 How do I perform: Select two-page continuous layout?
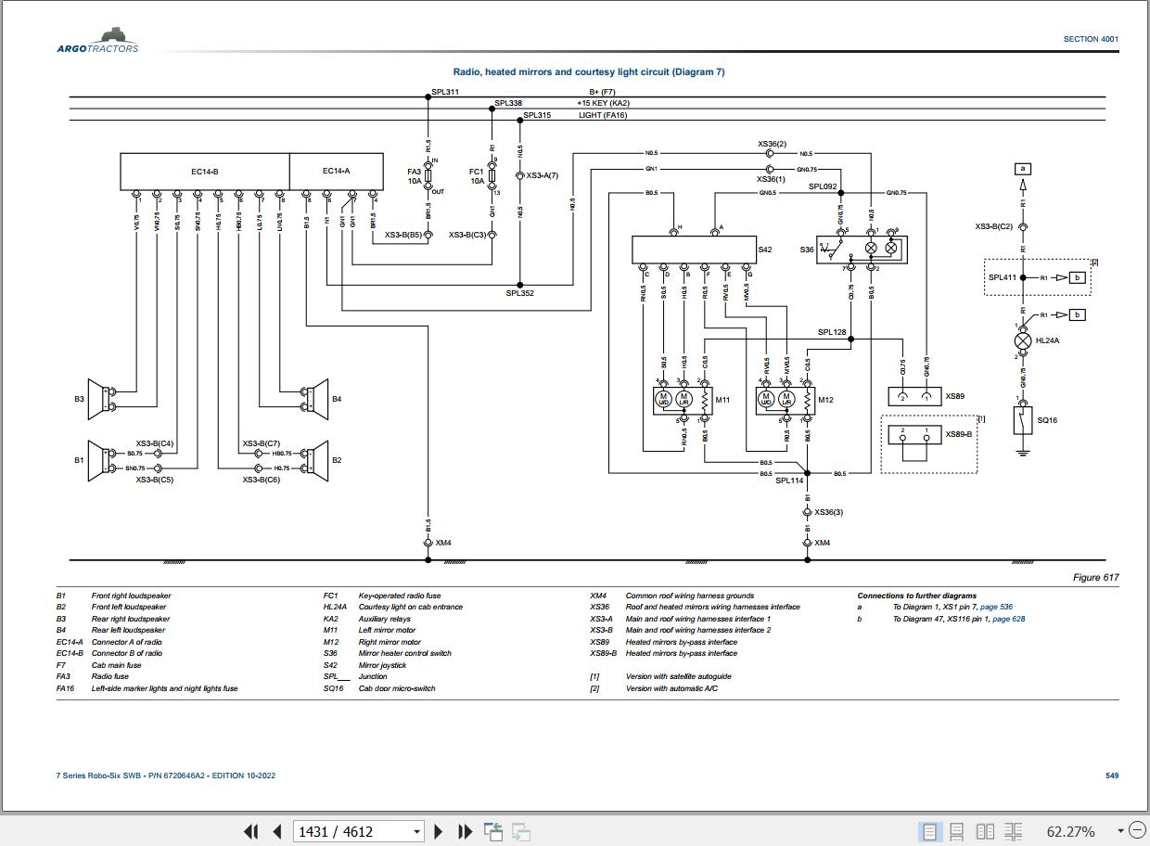[1013, 831]
